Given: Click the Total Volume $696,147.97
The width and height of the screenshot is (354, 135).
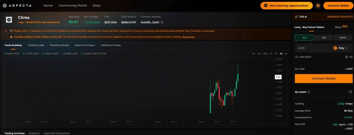Looking at the screenshot, I should pyautogui.click(x=129, y=22).
